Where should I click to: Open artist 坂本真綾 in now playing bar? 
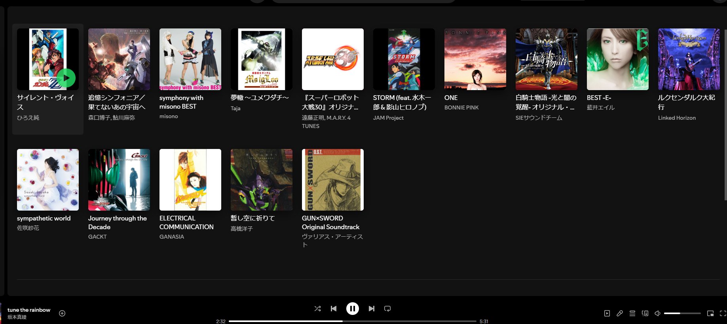click(17, 317)
